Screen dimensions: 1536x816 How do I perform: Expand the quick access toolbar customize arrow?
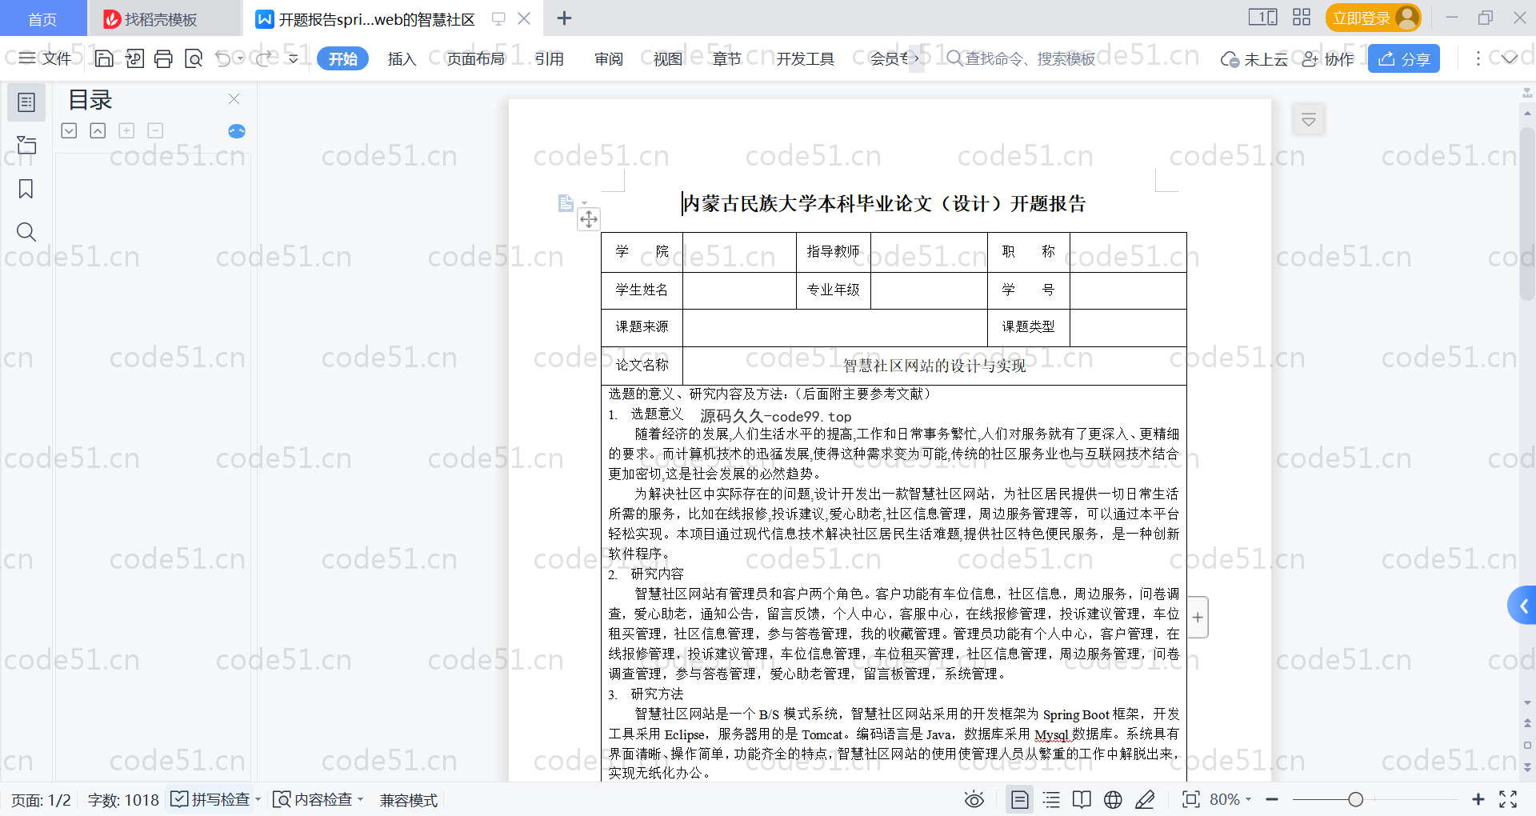(x=294, y=58)
